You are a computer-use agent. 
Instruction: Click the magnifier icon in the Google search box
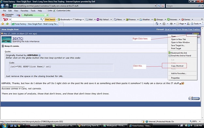click(x=199, y=6)
